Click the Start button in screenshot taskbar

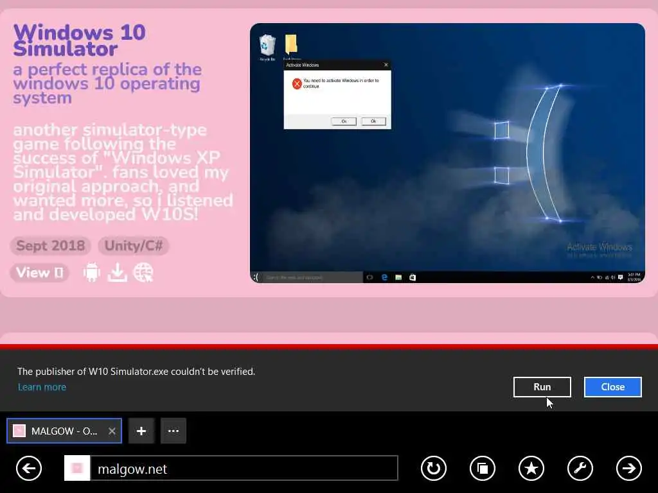(256, 277)
